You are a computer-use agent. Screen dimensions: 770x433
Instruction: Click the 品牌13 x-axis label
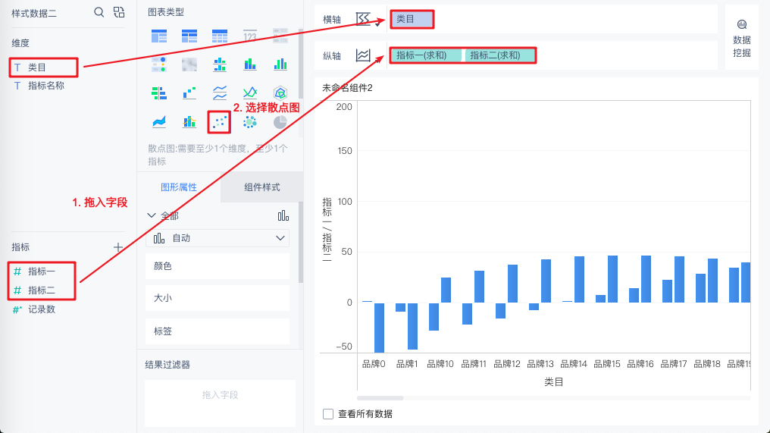pos(540,364)
